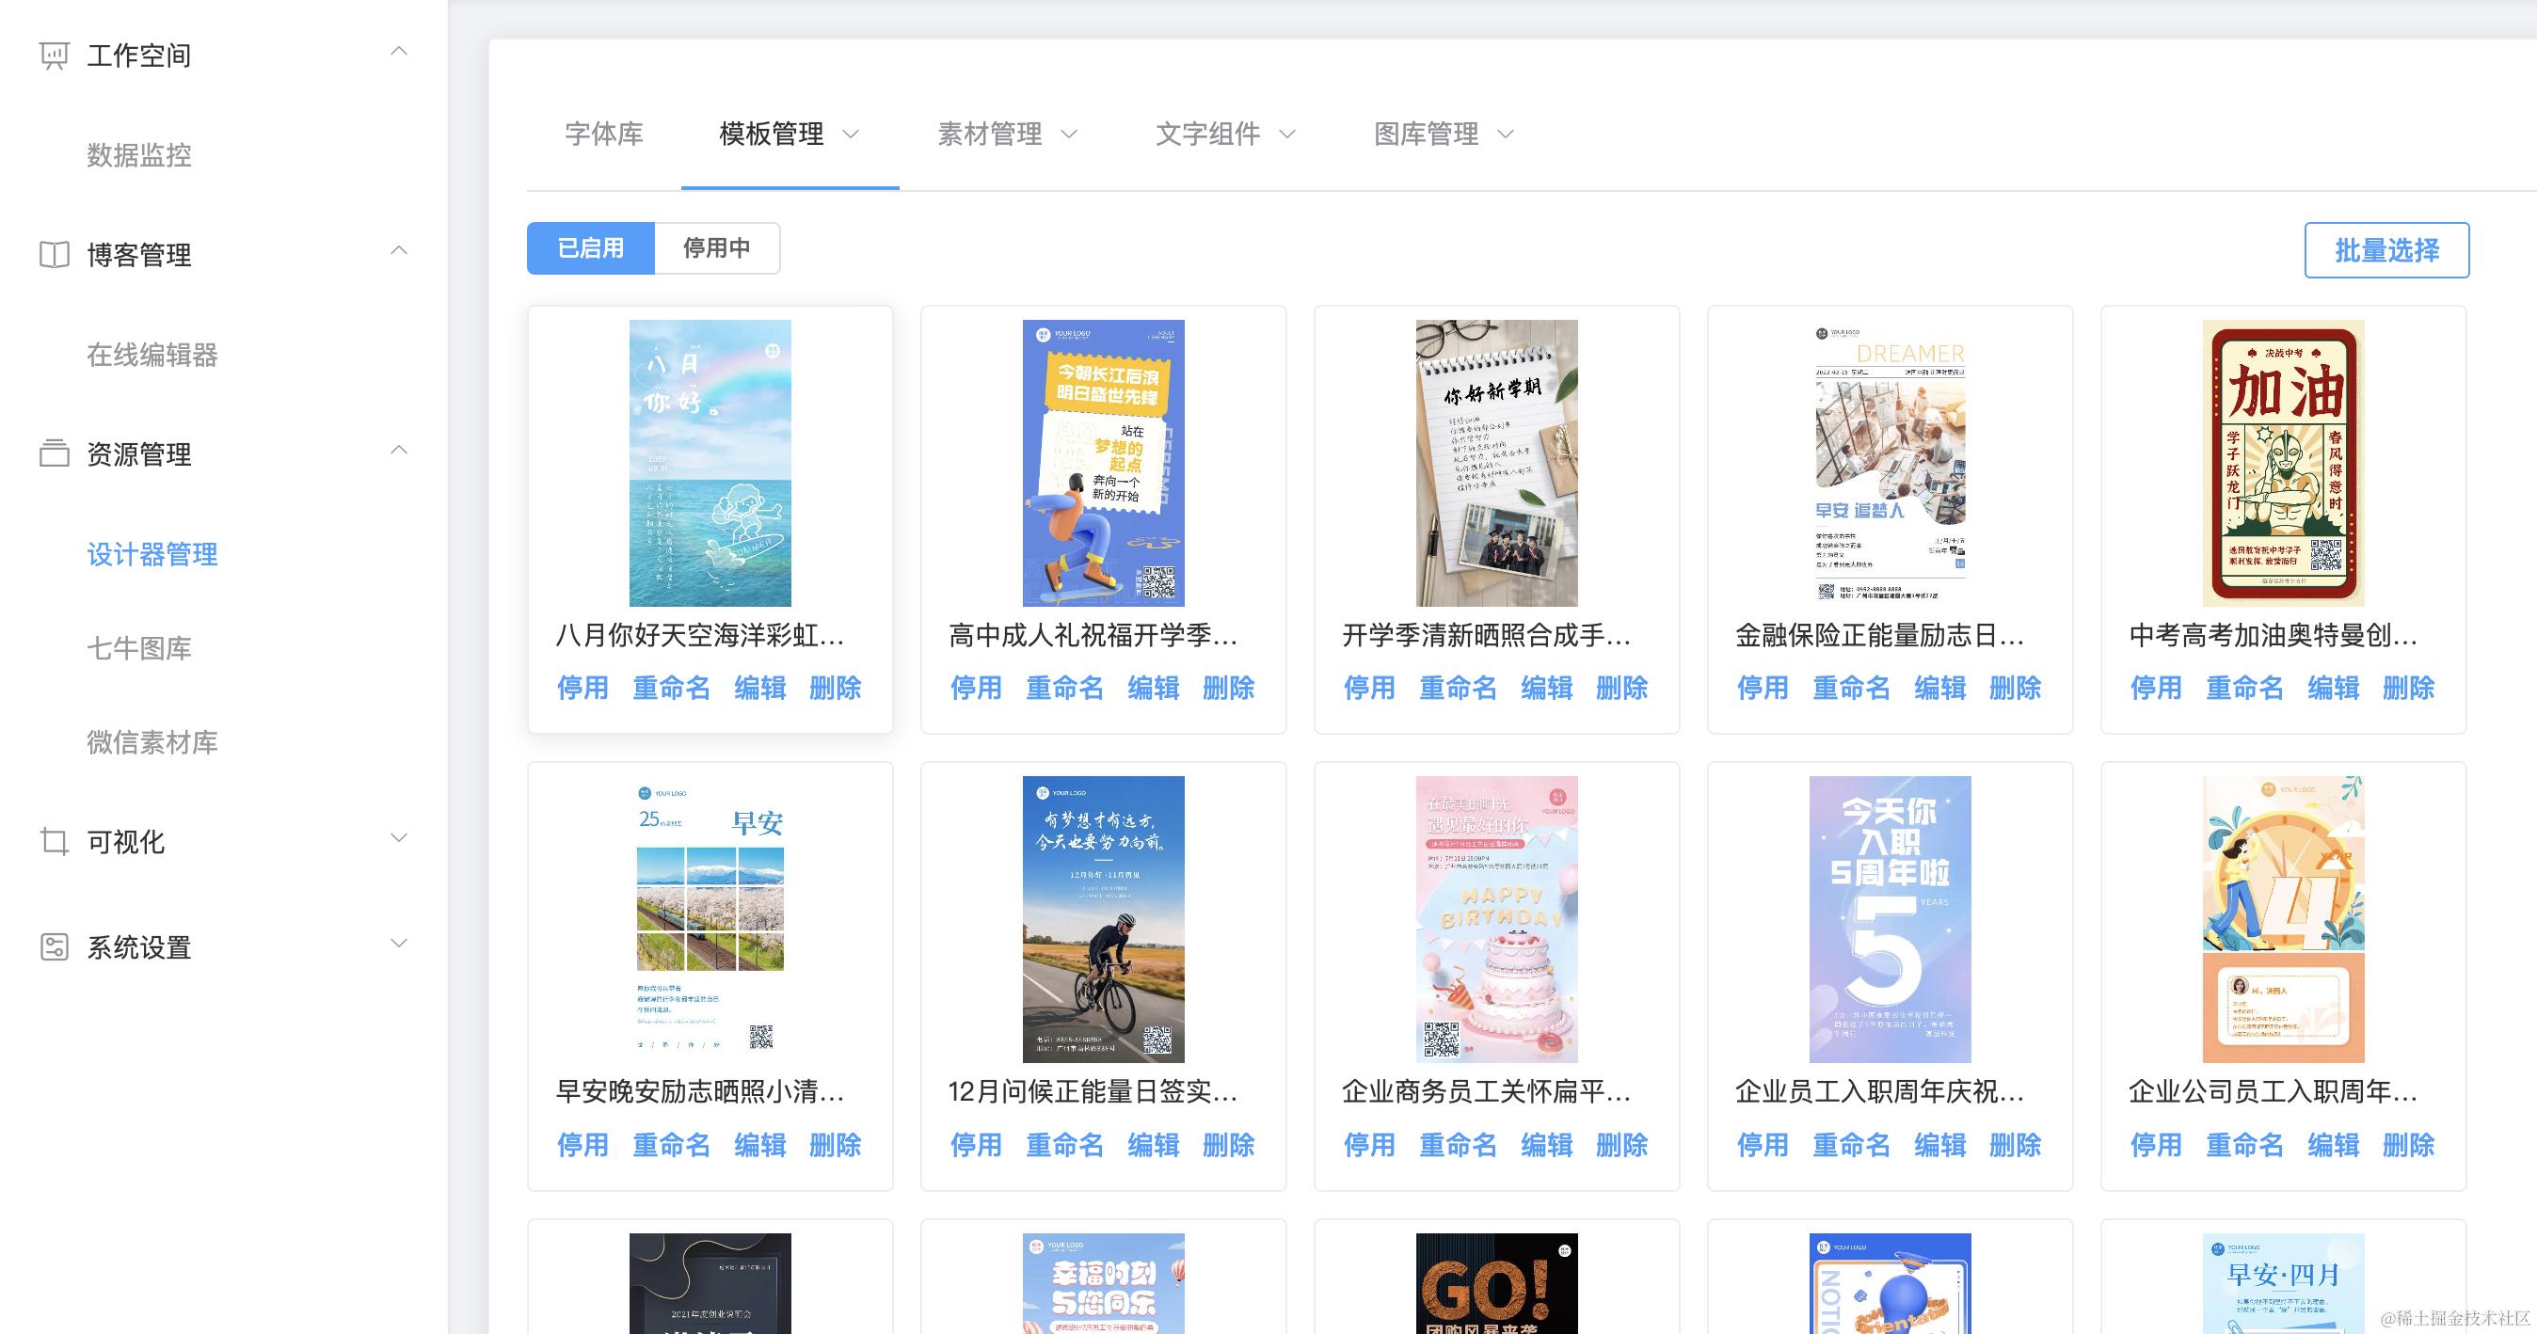Expand the 系统设置 sidebar section
This screenshot has height=1334, width=2537.
(x=399, y=944)
